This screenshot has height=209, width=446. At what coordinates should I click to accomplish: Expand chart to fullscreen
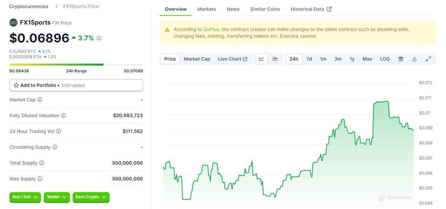(429, 59)
